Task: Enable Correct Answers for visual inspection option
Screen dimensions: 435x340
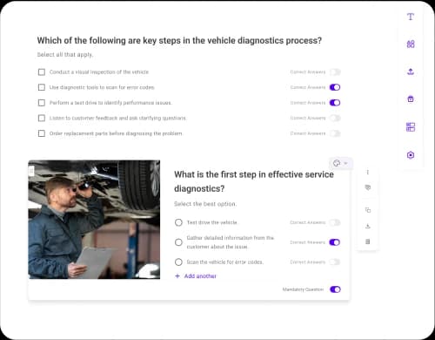Action: pyautogui.click(x=335, y=72)
